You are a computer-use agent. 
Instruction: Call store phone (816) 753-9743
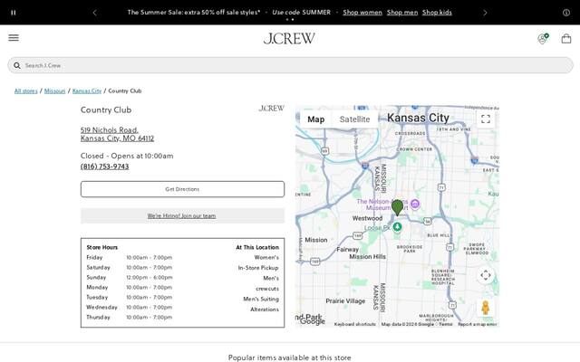(105, 167)
